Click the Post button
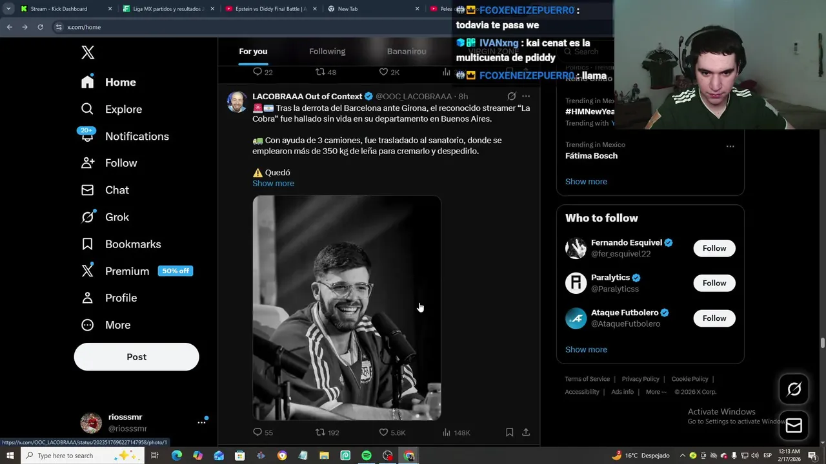 point(136,356)
